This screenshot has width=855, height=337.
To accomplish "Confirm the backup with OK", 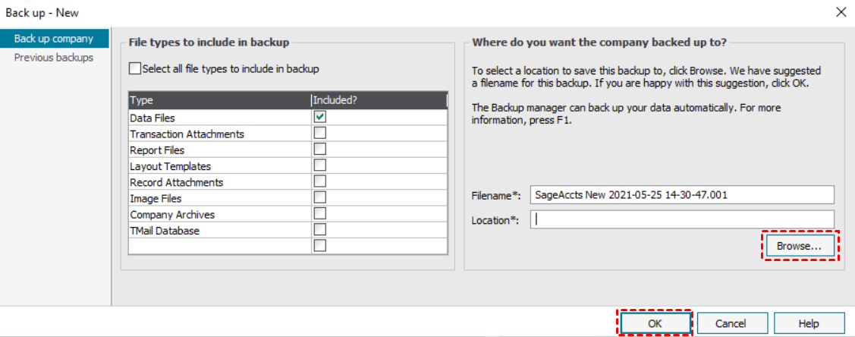I will tap(655, 323).
